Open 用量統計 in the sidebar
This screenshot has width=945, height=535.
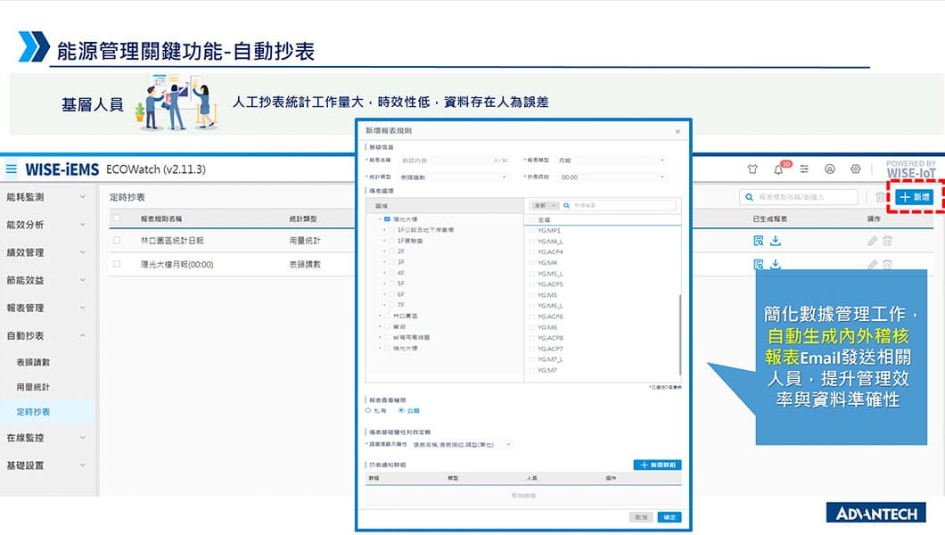[33, 387]
